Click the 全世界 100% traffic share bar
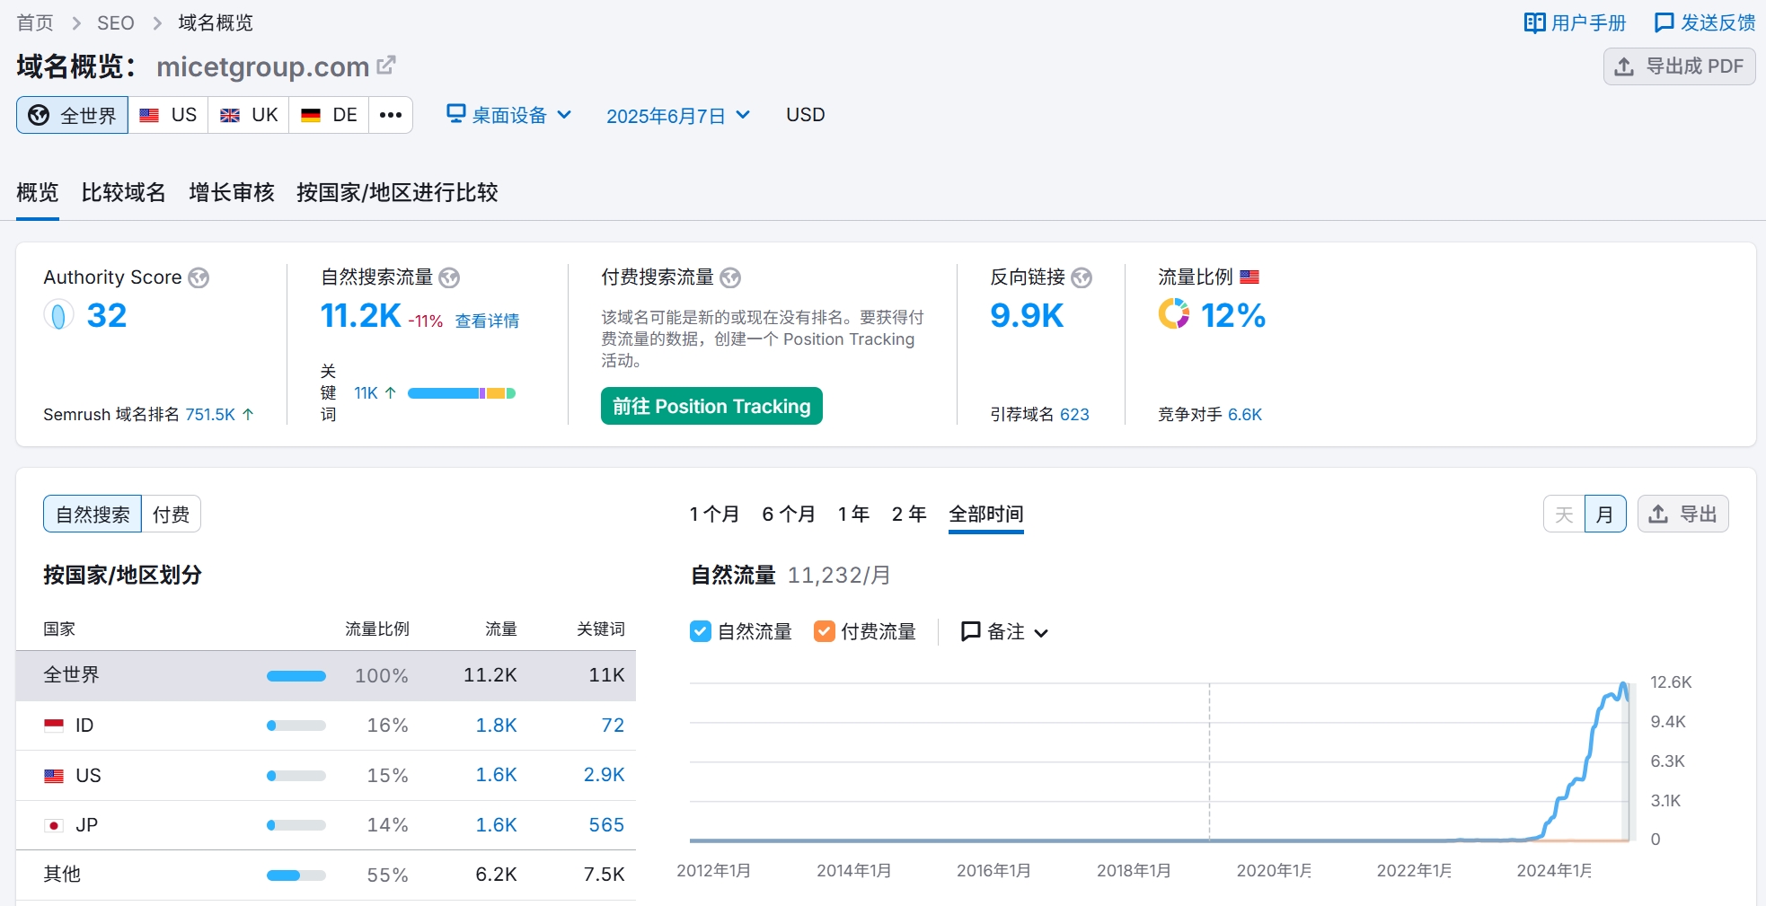 coord(296,676)
